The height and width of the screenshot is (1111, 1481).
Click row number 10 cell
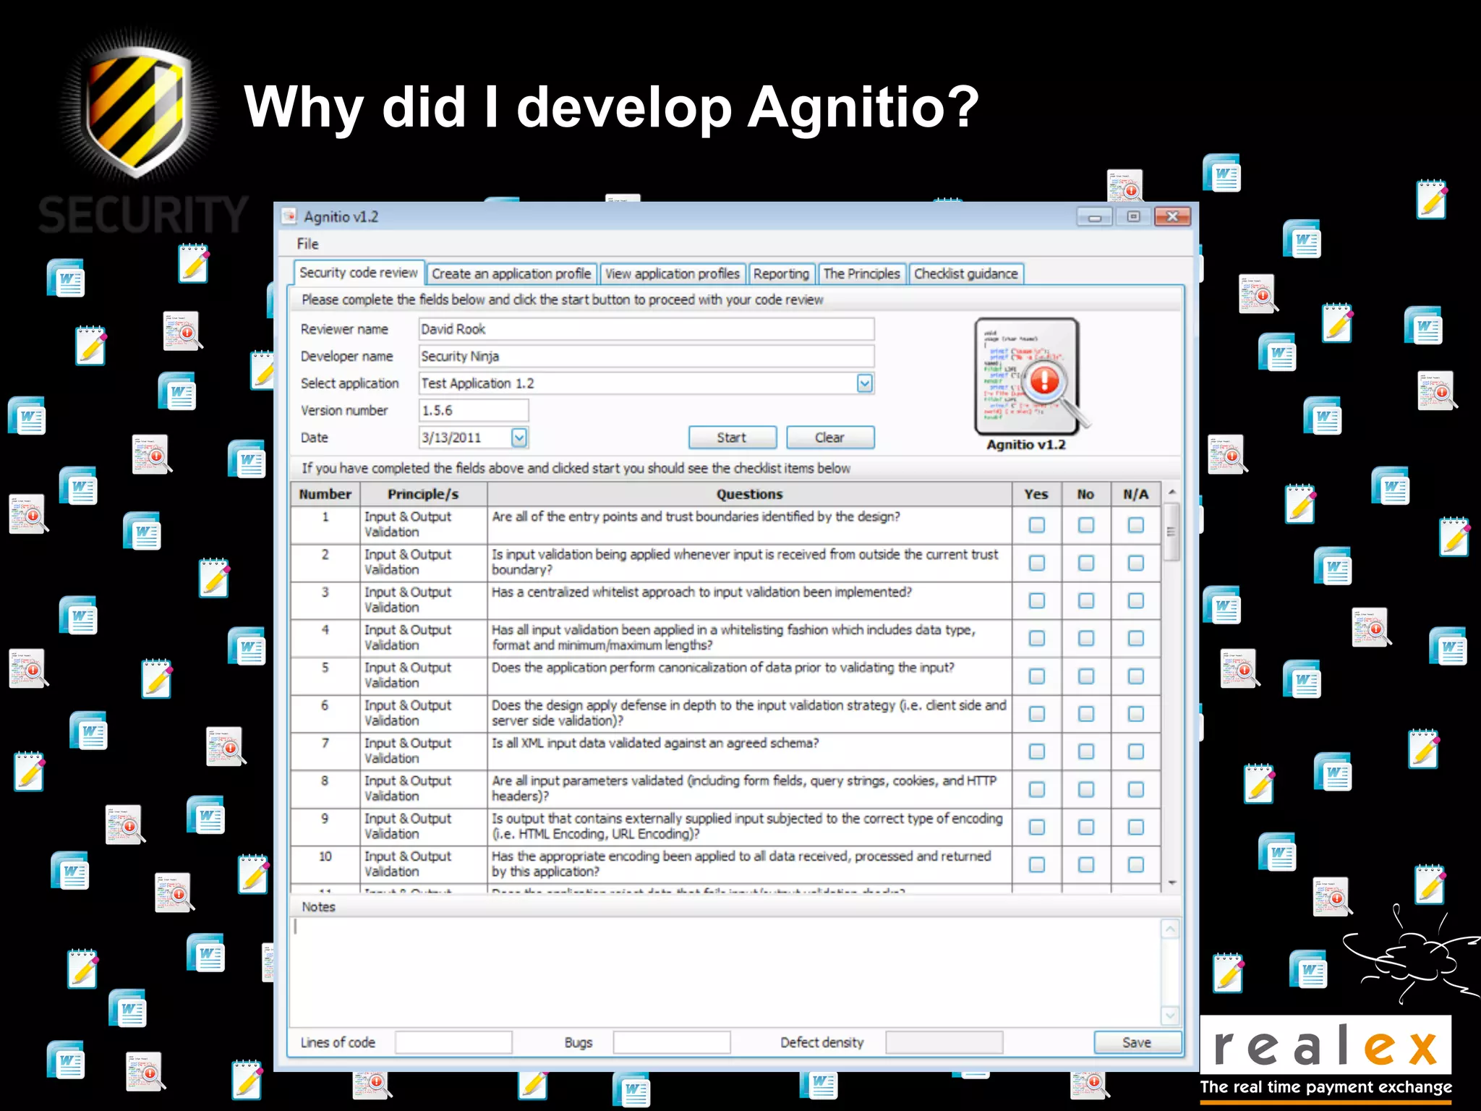click(325, 864)
